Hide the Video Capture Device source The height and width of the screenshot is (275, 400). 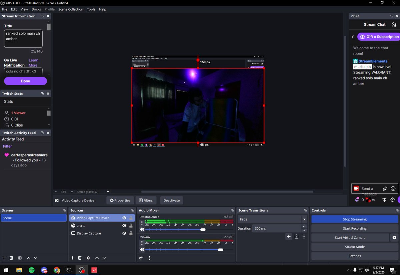coord(124,218)
